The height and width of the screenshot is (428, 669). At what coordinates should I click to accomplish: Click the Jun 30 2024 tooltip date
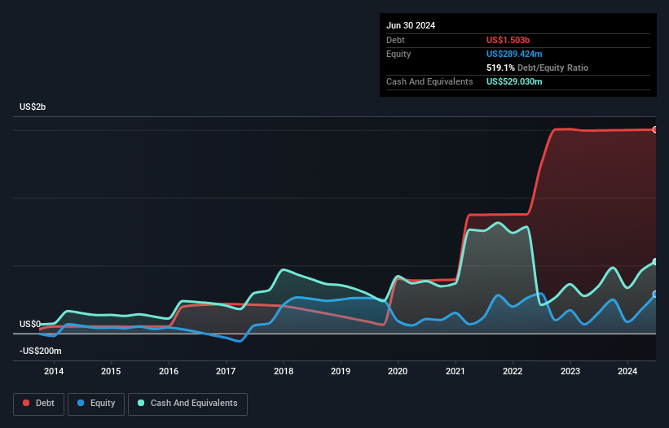411,25
